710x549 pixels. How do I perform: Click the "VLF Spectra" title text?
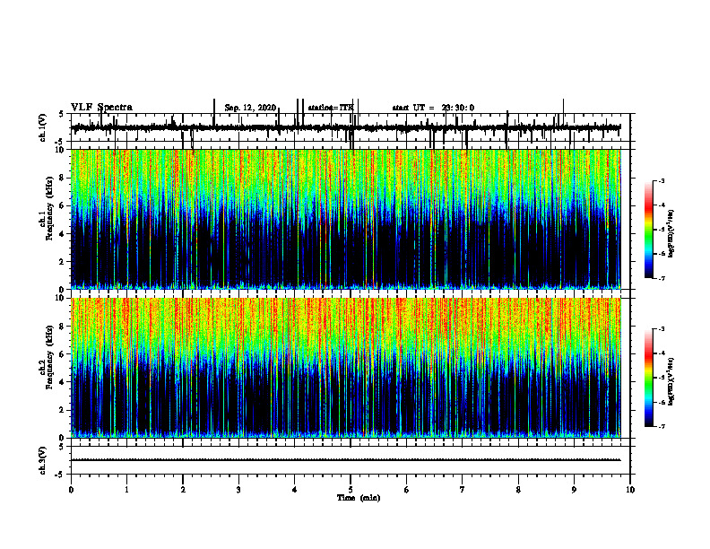[x=101, y=108]
